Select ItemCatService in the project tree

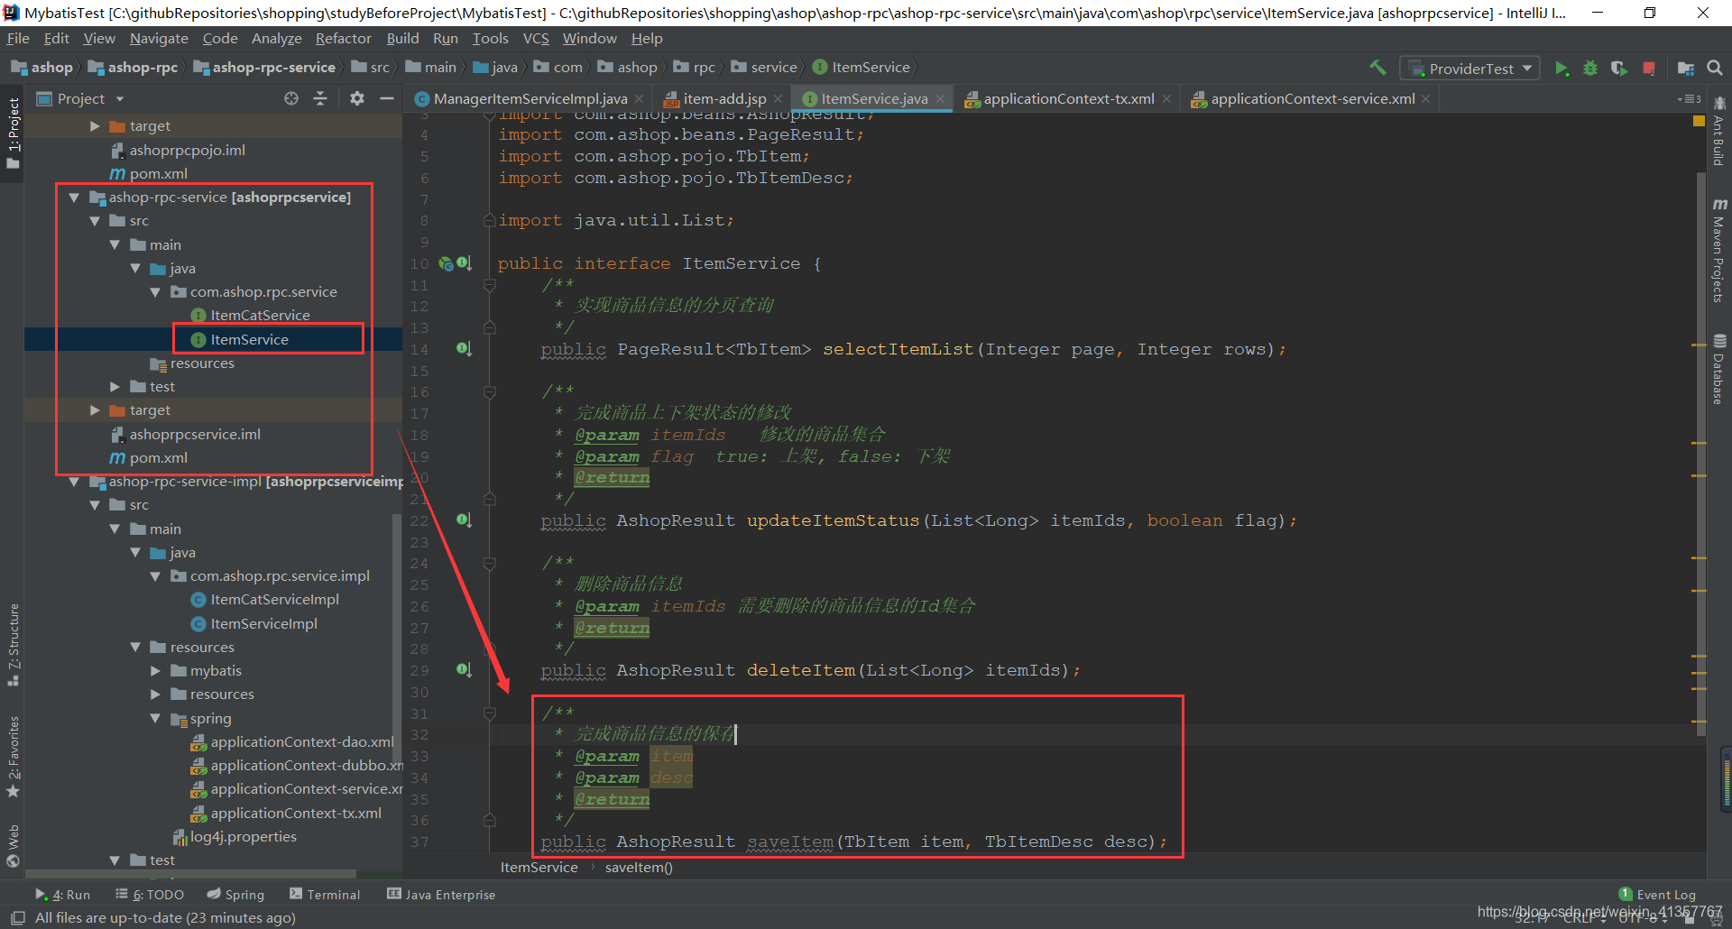[x=260, y=316]
